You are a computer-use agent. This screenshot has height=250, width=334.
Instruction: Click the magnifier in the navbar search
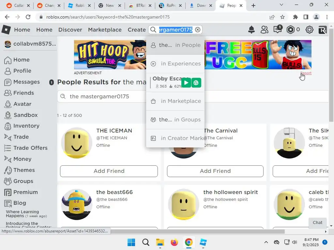pyautogui.click(x=153, y=30)
